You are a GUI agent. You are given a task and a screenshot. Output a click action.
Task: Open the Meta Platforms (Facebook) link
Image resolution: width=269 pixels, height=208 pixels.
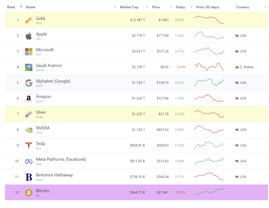coord(61,159)
